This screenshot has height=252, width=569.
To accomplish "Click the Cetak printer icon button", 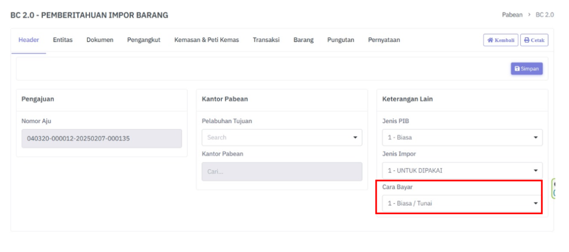I will point(534,40).
